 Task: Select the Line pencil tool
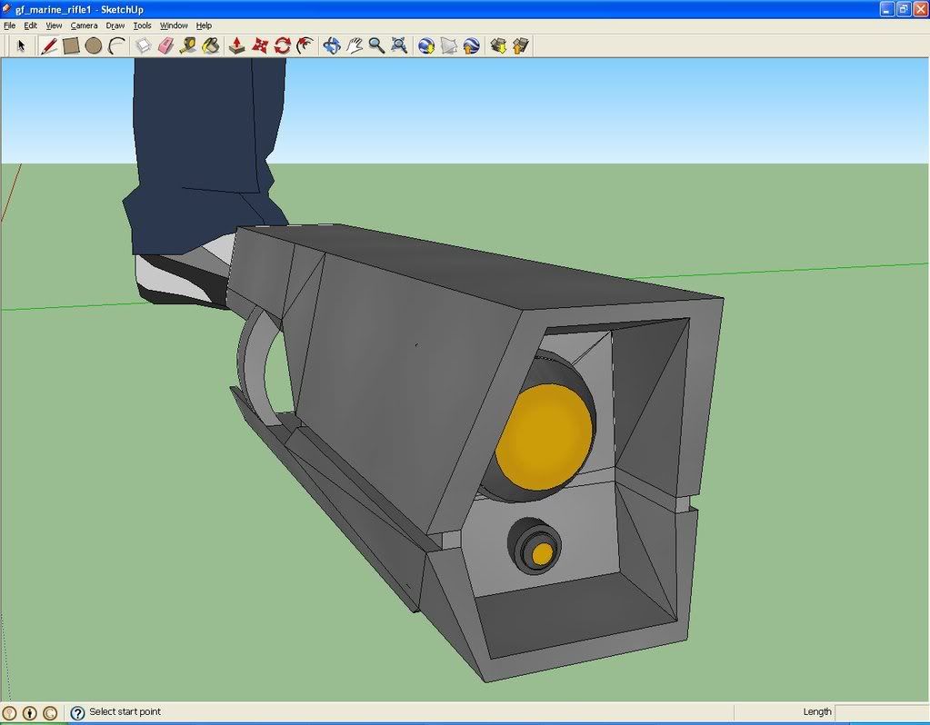tap(48, 45)
